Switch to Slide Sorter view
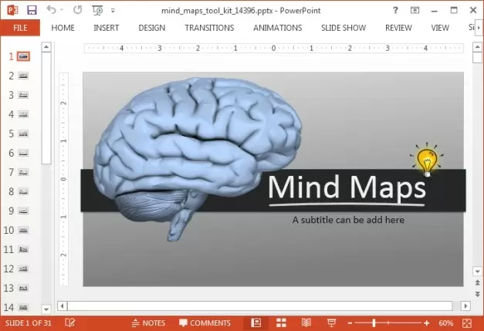The height and width of the screenshot is (331, 484). (x=281, y=323)
